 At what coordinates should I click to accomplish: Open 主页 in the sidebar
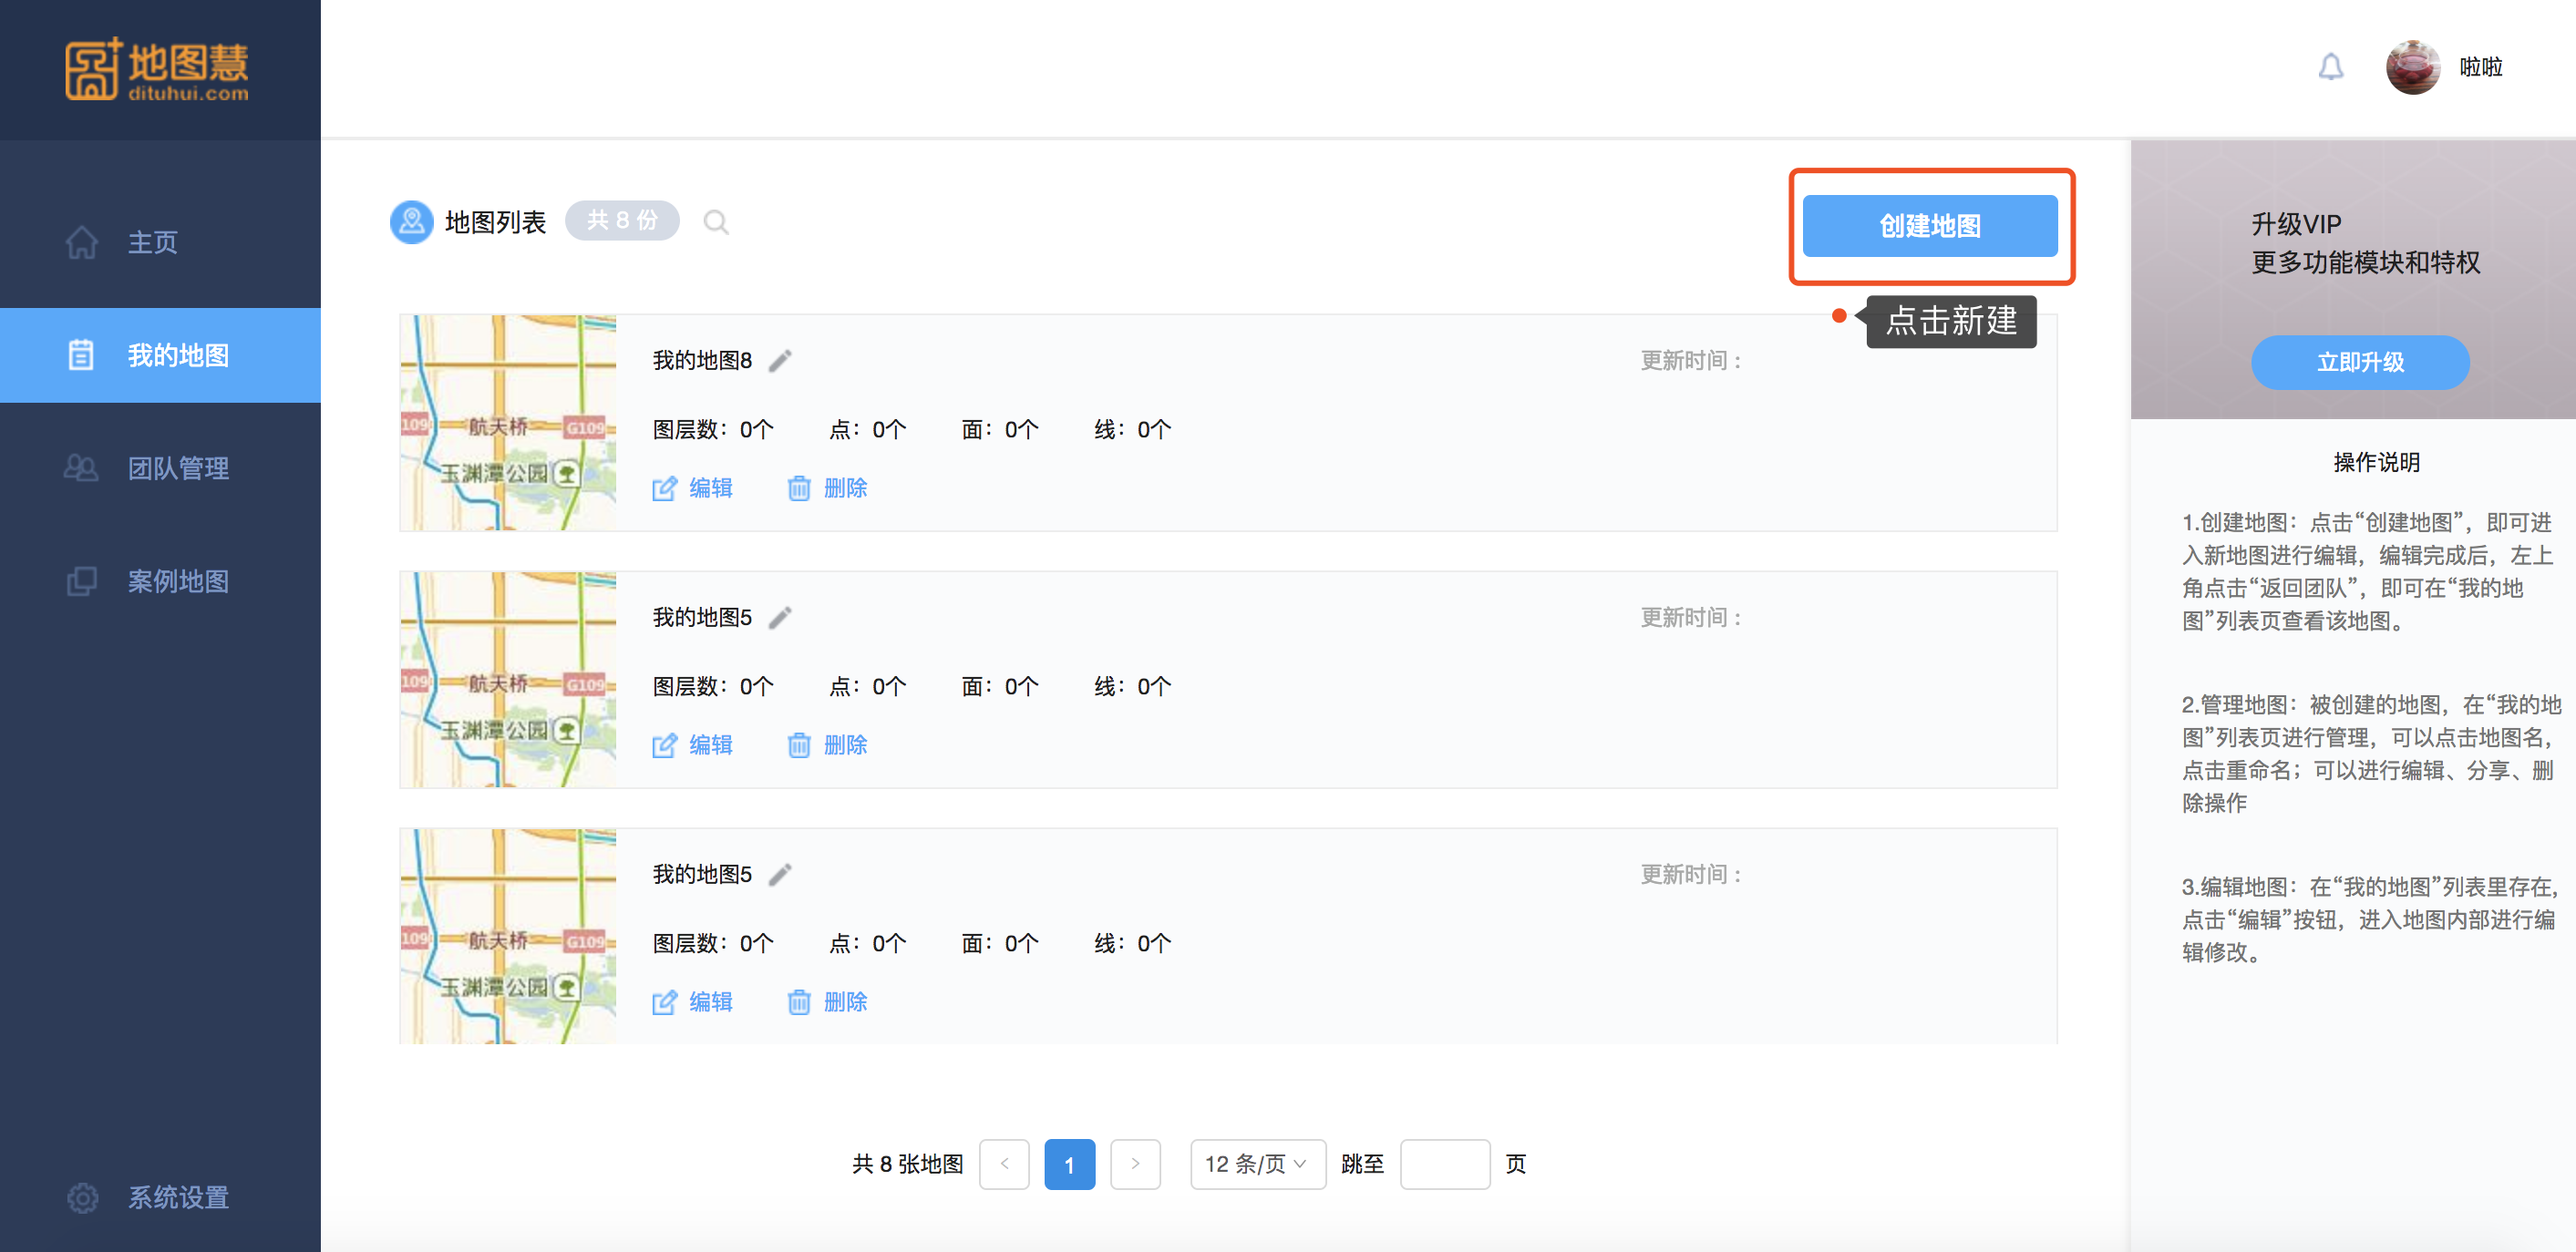pos(152,242)
